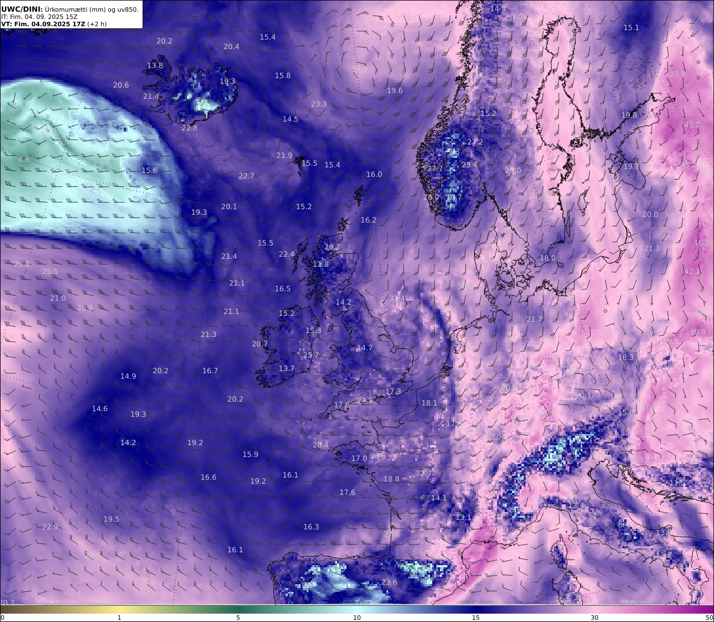Click the 13.8 value over western Iceland

click(155, 65)
